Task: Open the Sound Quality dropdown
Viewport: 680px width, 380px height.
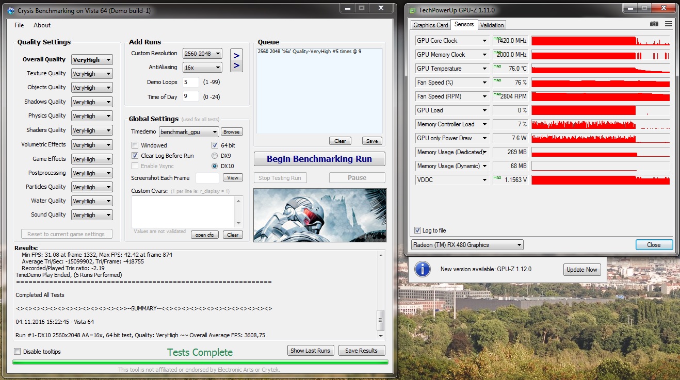Action: pos(92,215)
